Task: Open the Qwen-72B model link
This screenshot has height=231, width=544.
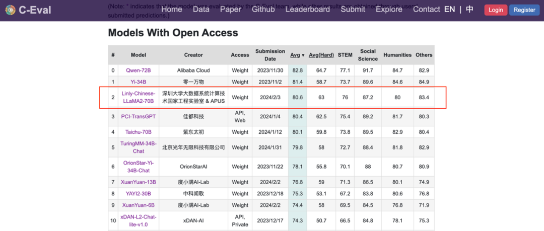Action: (x=138, y=70)
